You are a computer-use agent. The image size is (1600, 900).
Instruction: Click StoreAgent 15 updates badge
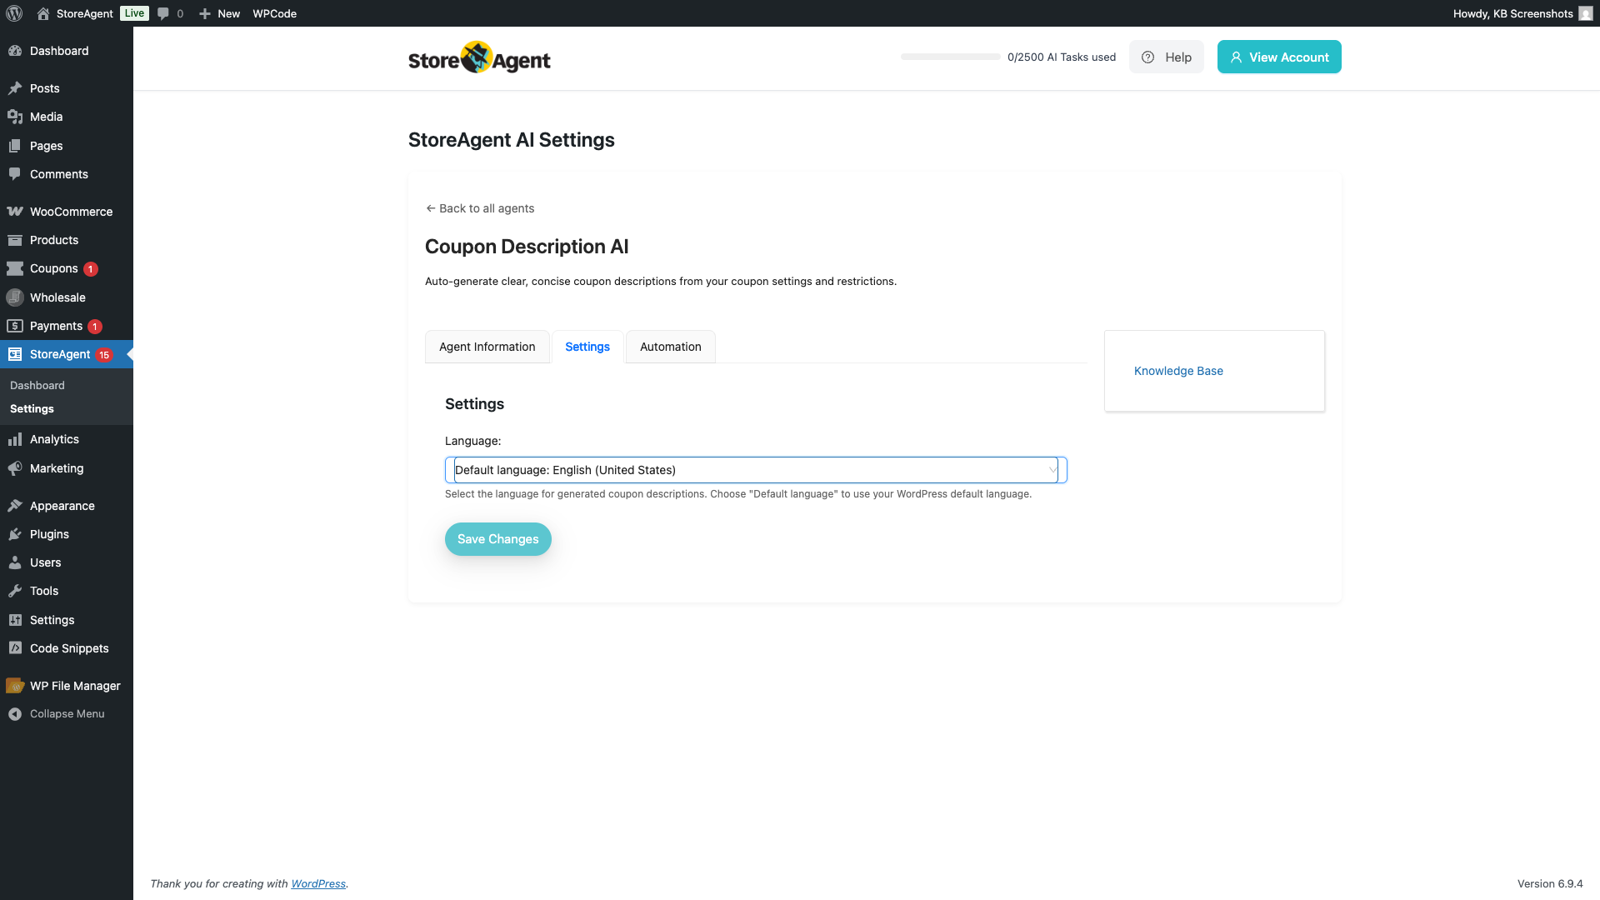pos(104,355)
